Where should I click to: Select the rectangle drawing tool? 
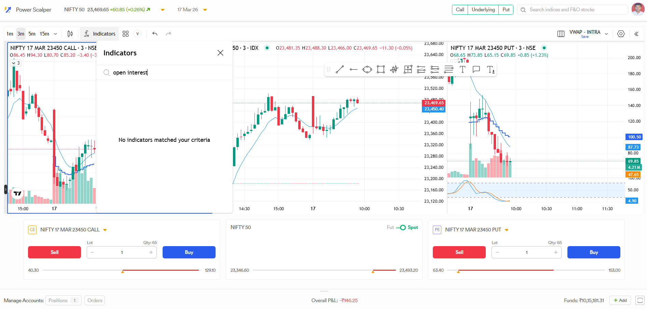tap(381, 70)
